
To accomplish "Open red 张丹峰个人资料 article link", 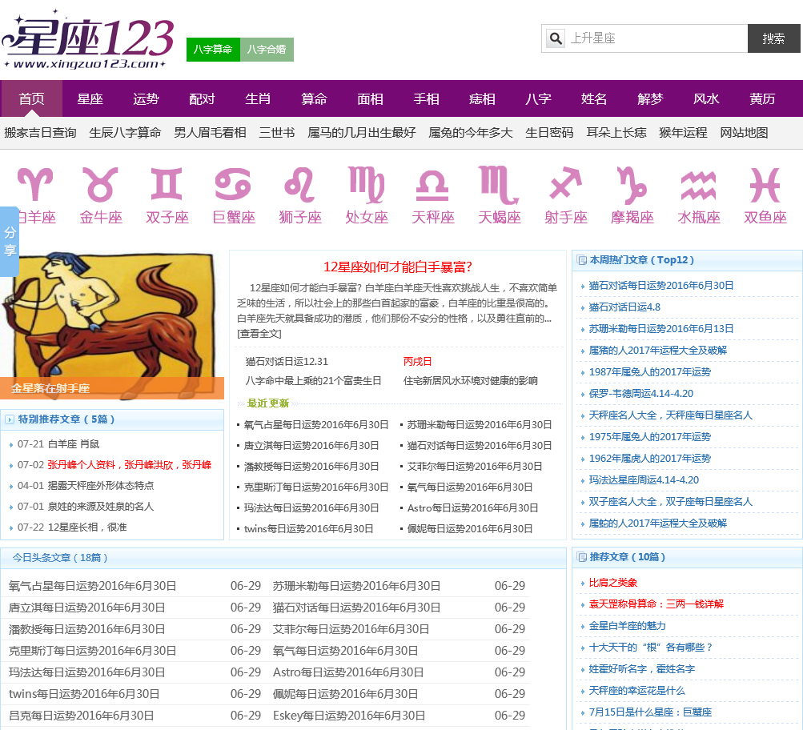I will pos(130,465).
